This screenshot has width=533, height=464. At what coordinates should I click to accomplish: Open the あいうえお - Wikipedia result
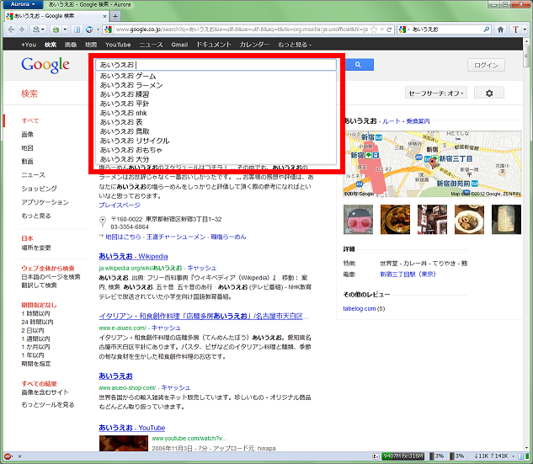pos(133,256)
